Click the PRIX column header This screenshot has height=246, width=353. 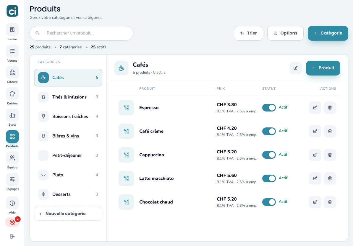(x=221, y=88)
